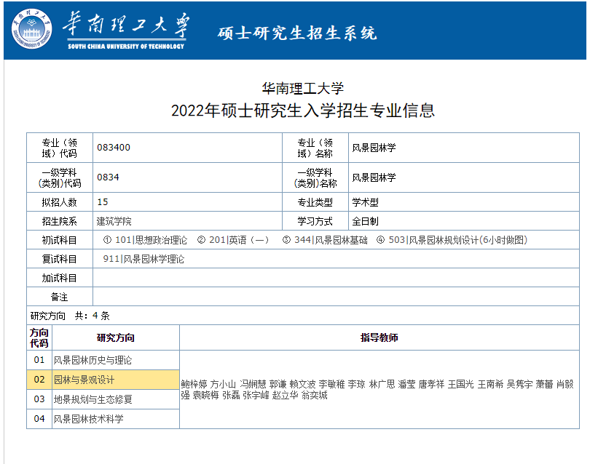Image resolution: width=590 pixels, height=464 pixels.
Task: Click the 一级学科(类别)代码 label cell
Action: 60,177
